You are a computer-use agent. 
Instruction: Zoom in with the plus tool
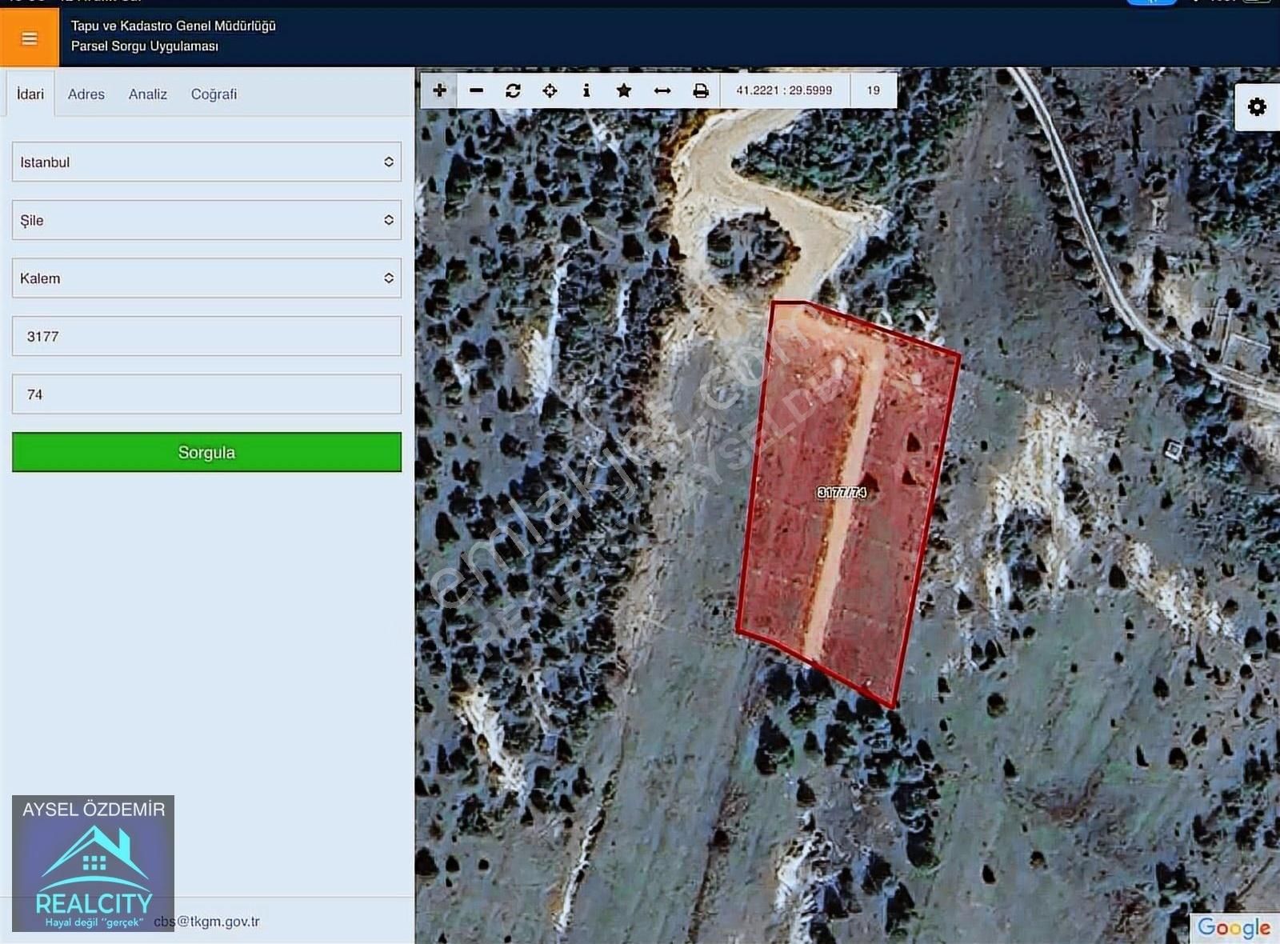(x=439, y=90)
